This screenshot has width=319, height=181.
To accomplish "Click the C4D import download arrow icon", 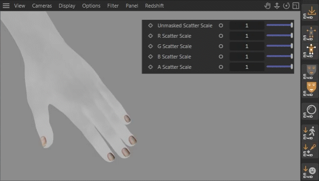I will click(x=310, y=12).
